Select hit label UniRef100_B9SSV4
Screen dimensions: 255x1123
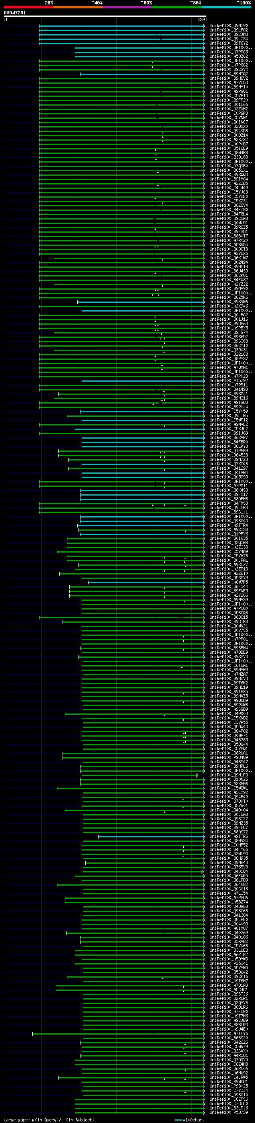click(x=229, y=69)
